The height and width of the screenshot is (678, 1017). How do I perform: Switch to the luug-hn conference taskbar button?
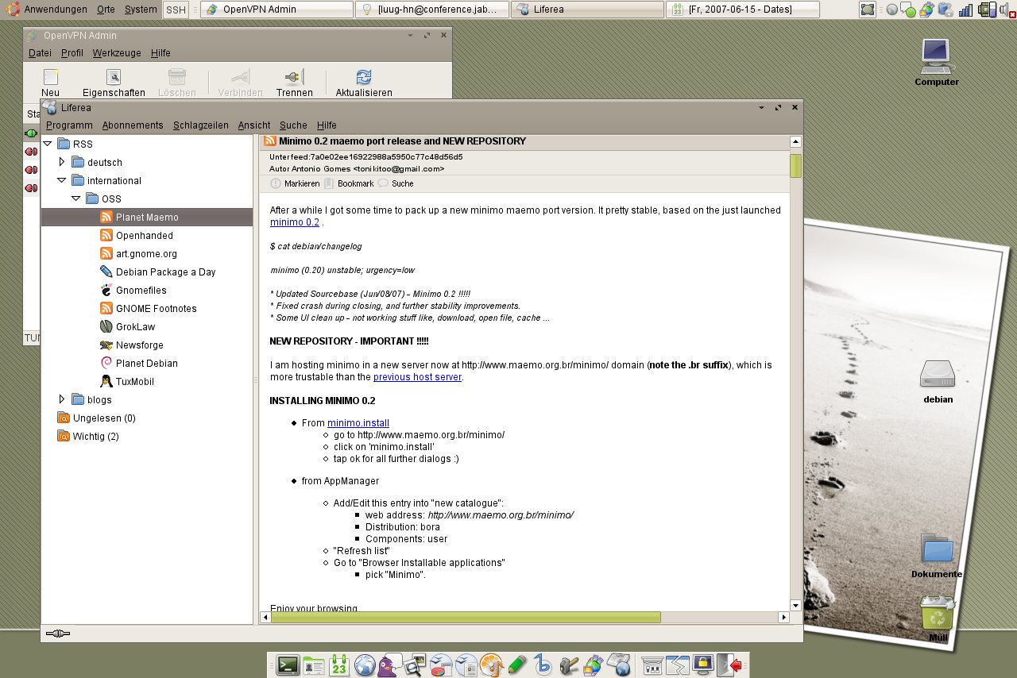[x=432, y=10]
